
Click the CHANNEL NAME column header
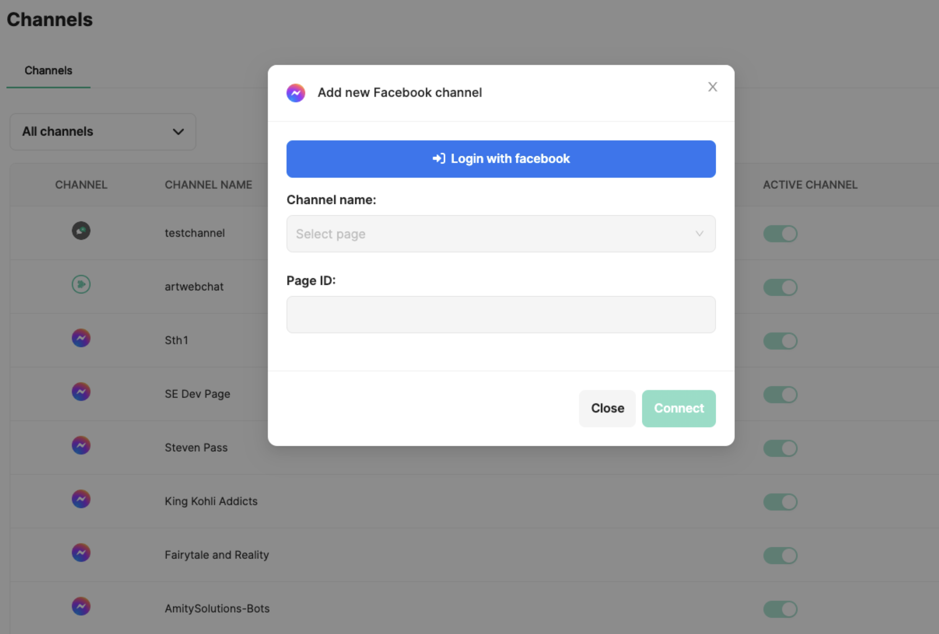pos(208,185)
